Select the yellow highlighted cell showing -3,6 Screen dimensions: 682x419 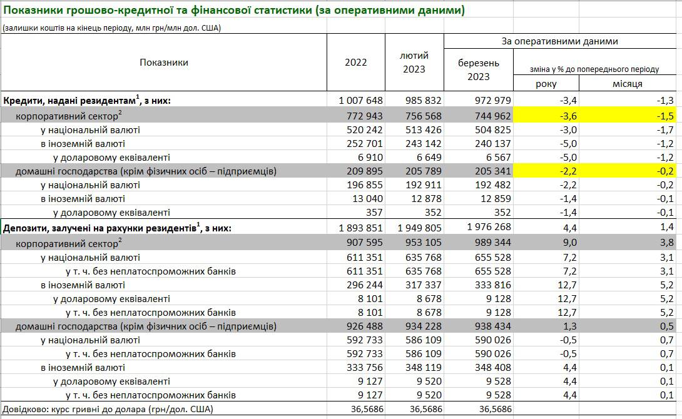tap(546, 116)
